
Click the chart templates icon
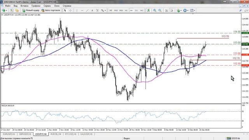[x=192, y=10]
